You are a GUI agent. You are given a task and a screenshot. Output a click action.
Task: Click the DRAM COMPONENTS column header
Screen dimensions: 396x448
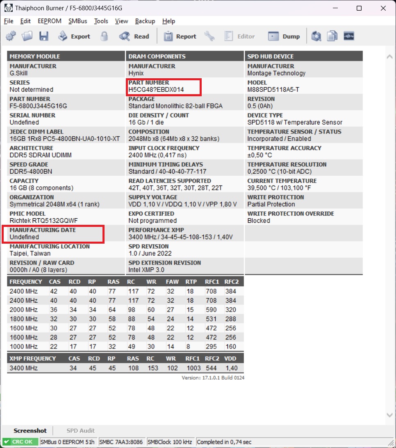coord(185,56)
